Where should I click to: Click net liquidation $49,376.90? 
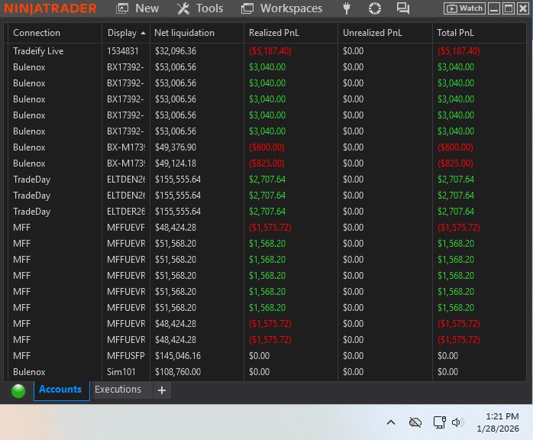(176, 147)
